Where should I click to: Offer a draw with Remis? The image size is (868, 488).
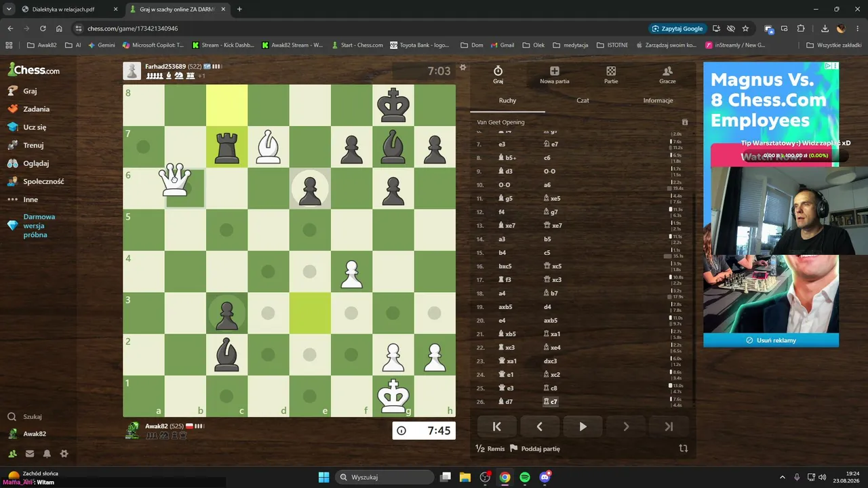490,449
